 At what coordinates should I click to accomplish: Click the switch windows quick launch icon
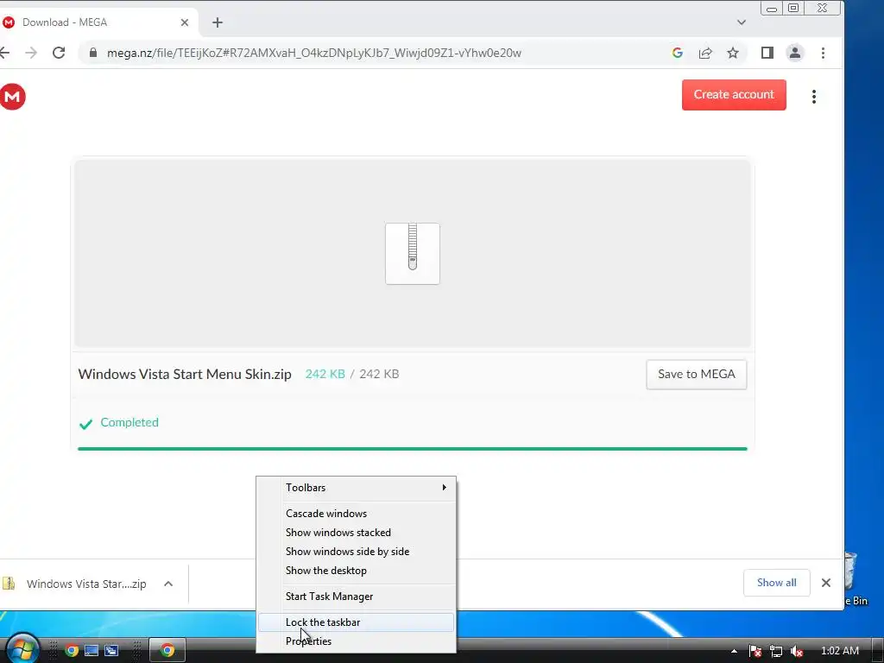[x=111, y=651]
